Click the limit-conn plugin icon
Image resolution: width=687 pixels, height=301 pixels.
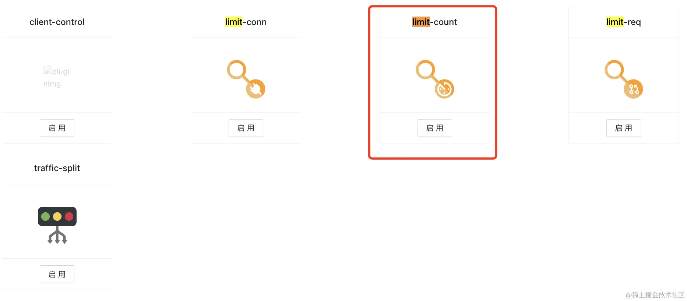point(246,79)
